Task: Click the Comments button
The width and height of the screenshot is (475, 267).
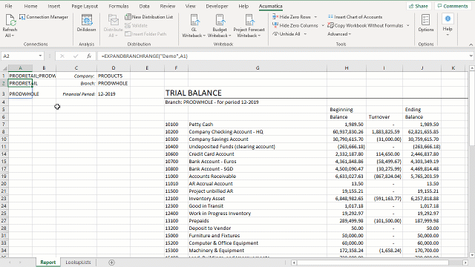Action: point(453,6)
